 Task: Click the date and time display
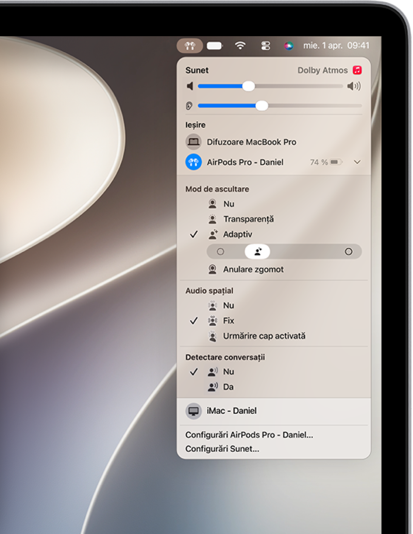[x=336, y=46]
